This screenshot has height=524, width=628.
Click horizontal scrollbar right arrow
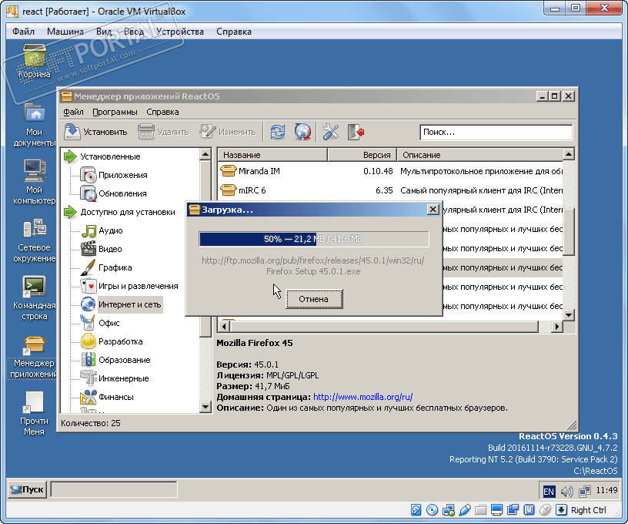[556, 327]
